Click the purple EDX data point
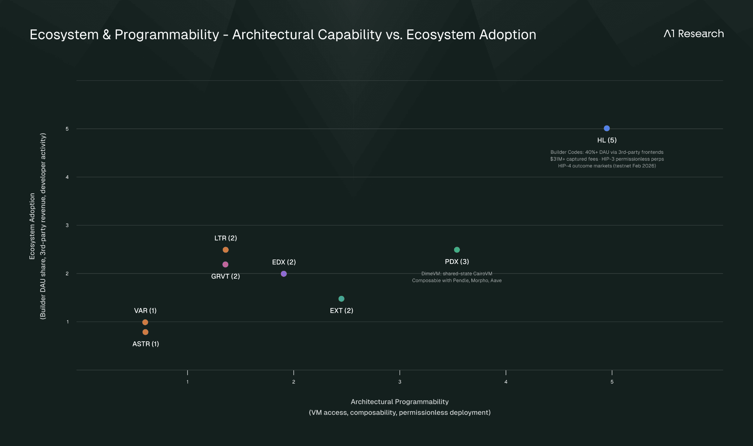 283,274
